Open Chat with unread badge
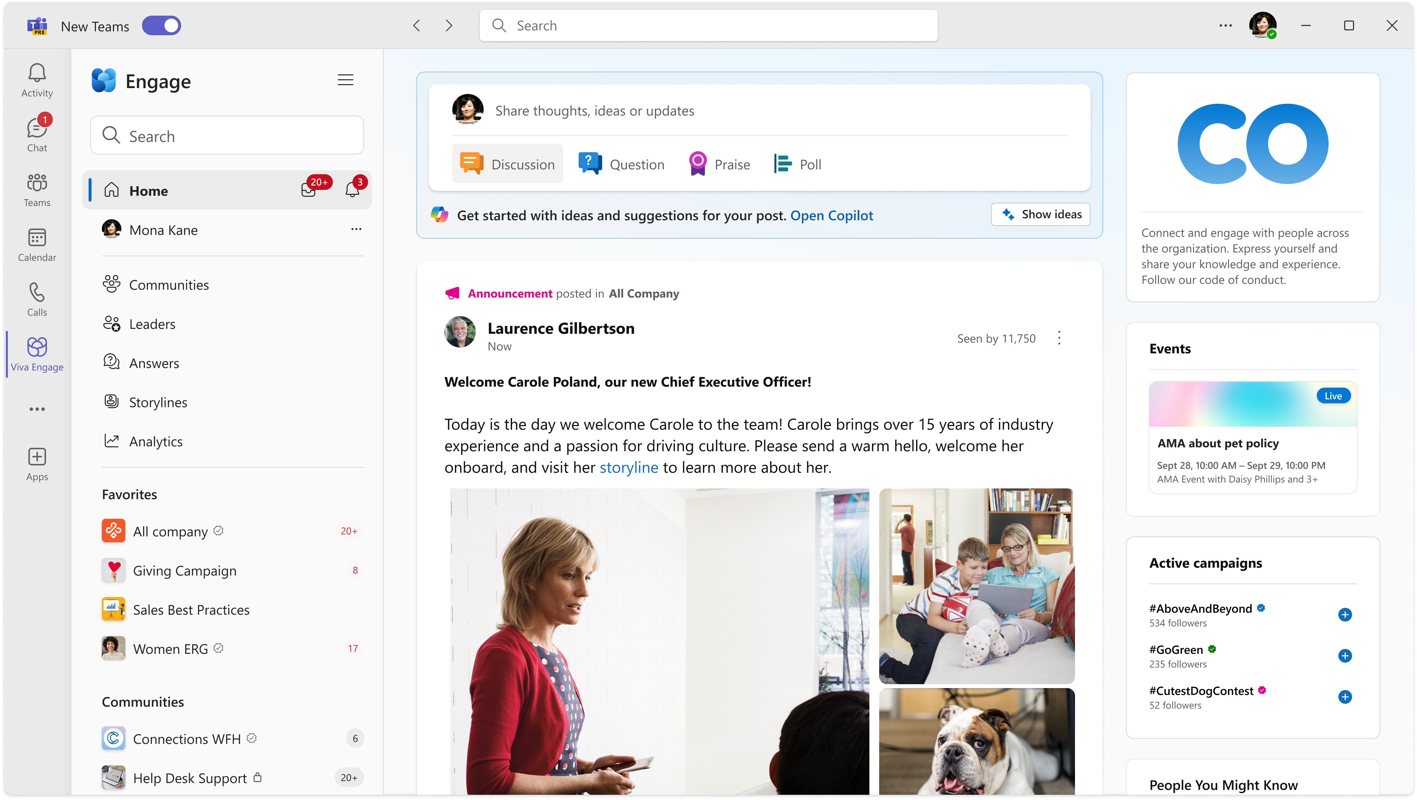The width and height of the screenshot is (1417, 800). [x=37, y=134]
